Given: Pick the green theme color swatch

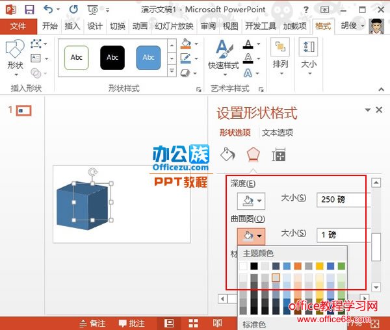Looking at the screenshot, I should pyautogui.click(x=341, y=266).
